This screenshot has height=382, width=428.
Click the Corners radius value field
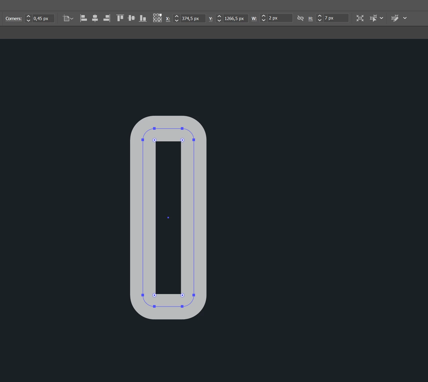43,19
